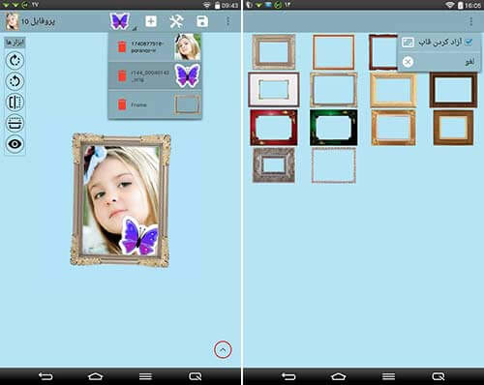Screen dimensions: 484x385
Task: Add a new item with plus icon
Action: (x=151, y=21)
